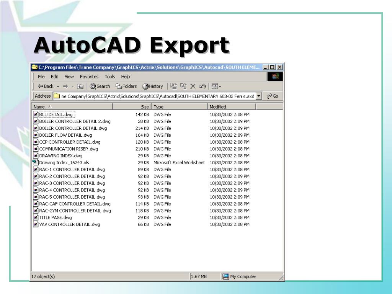392x294 pixels.
Task: Click the window resize grip corner
Action: pos(281,278)
